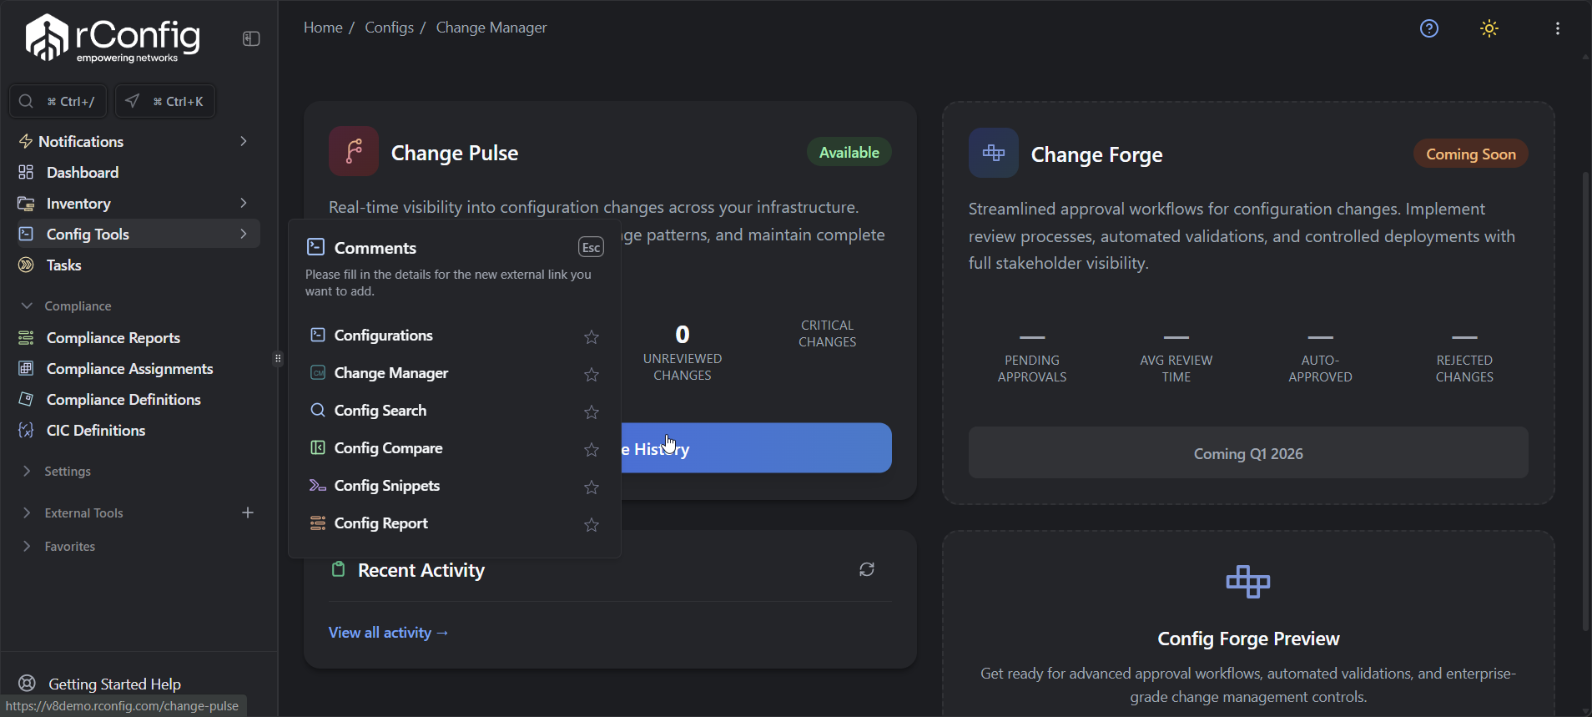Open Compliance Definitions

pyautogui.click(x=123, y=399)
